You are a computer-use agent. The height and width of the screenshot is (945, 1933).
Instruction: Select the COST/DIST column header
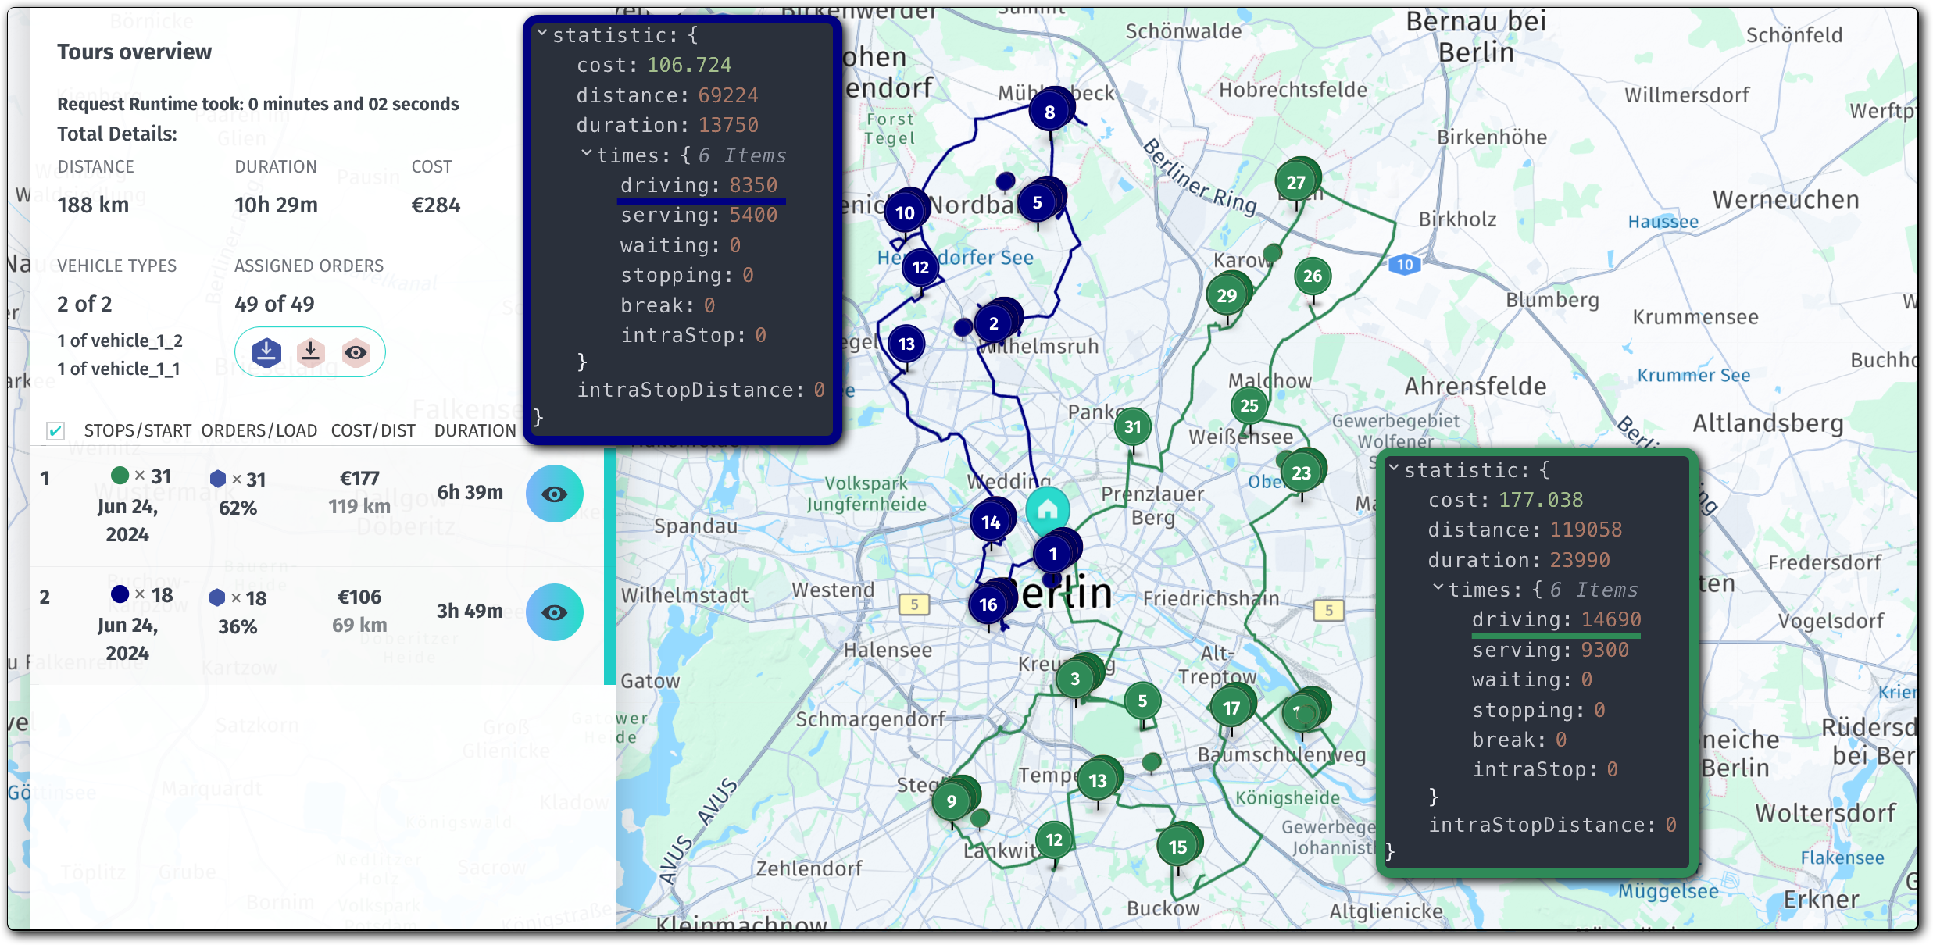coord(373,430)
